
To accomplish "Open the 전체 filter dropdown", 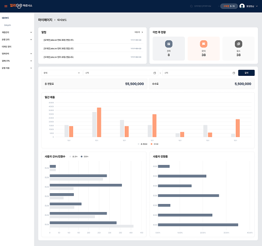I will [x=62, y=73].
